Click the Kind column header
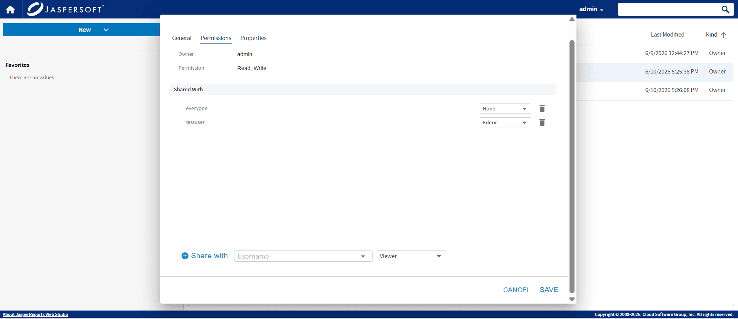 pyautogui.click(x=711, y=35)
